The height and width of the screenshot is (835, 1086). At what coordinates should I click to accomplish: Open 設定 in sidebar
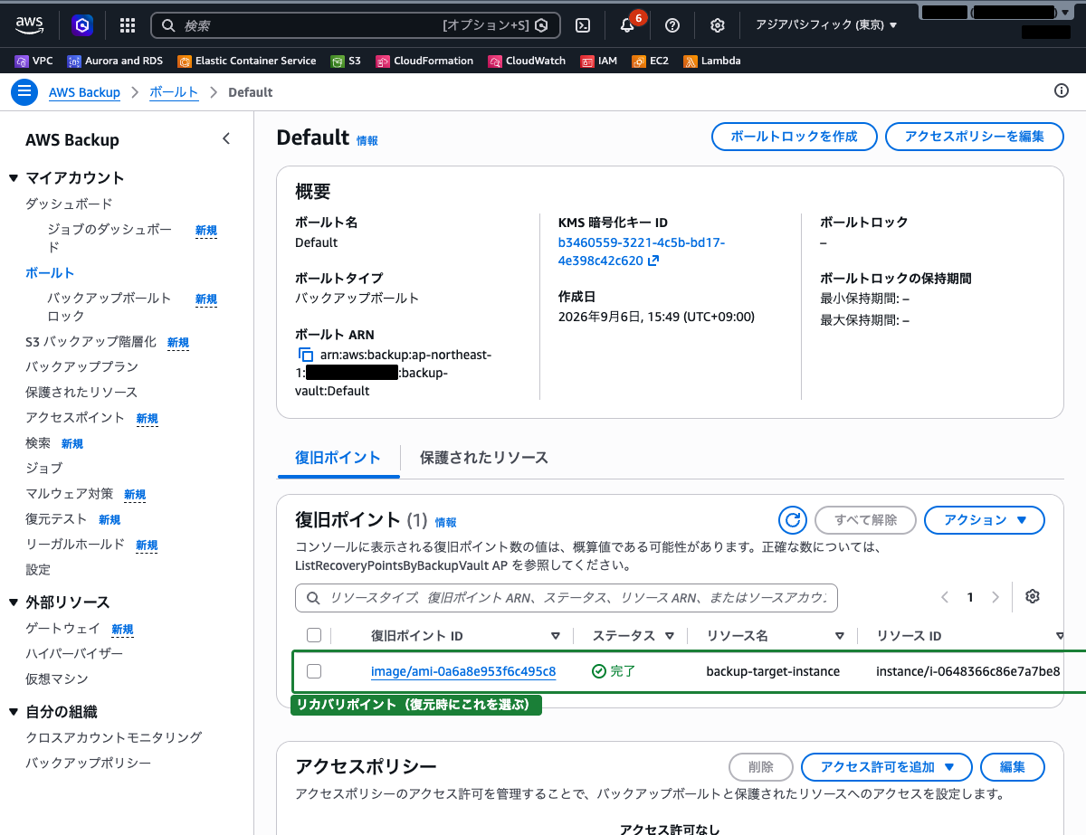tap(38, 569)
